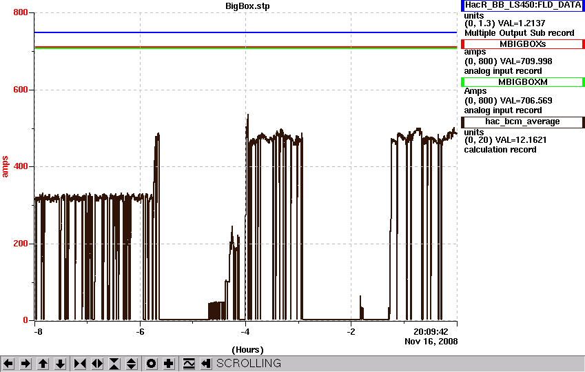585x372 pixels.
Task: Click the 600 y-axis tick label
Action: 21,90
